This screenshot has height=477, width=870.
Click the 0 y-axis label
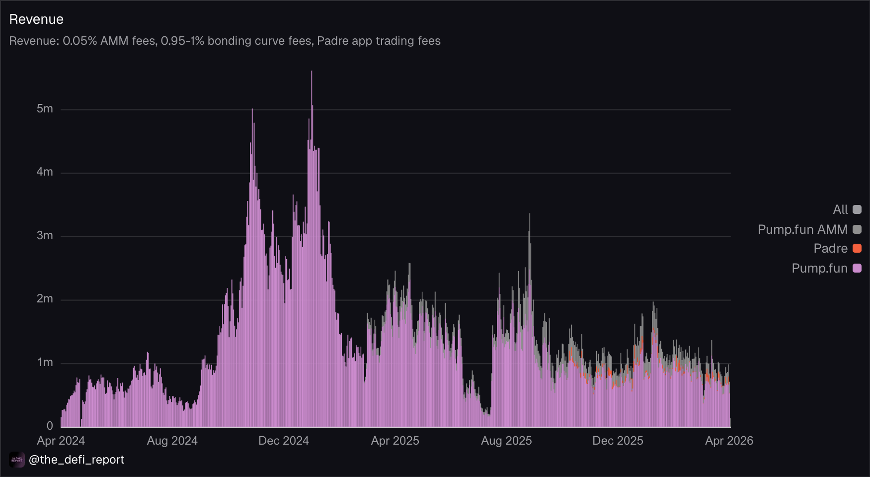coord(50,426)
